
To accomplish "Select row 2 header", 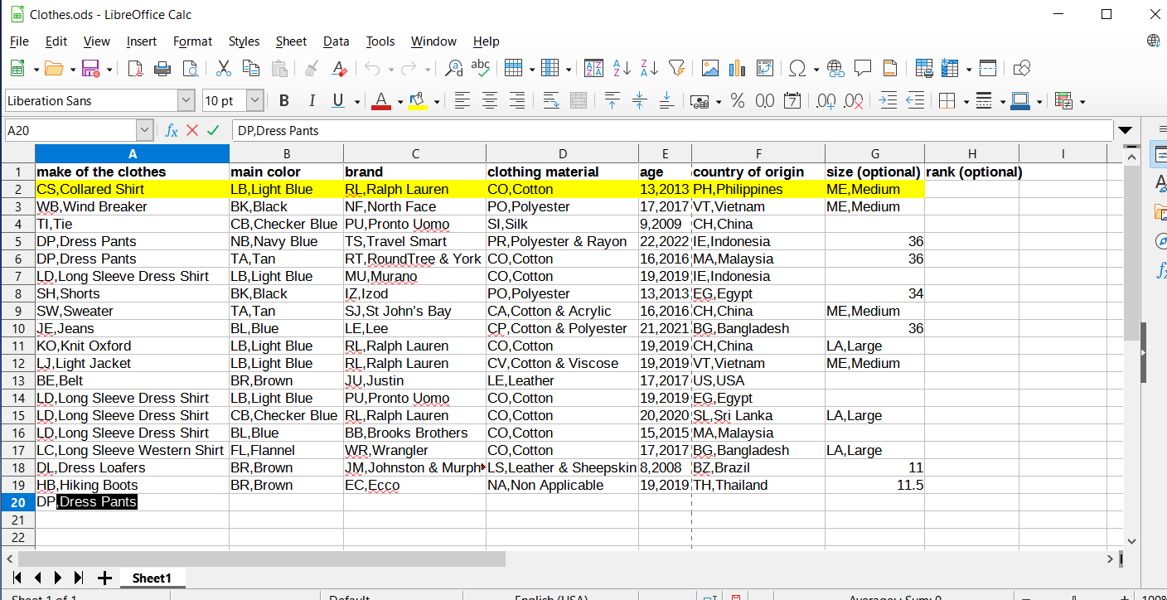I will tap(17, 189).
